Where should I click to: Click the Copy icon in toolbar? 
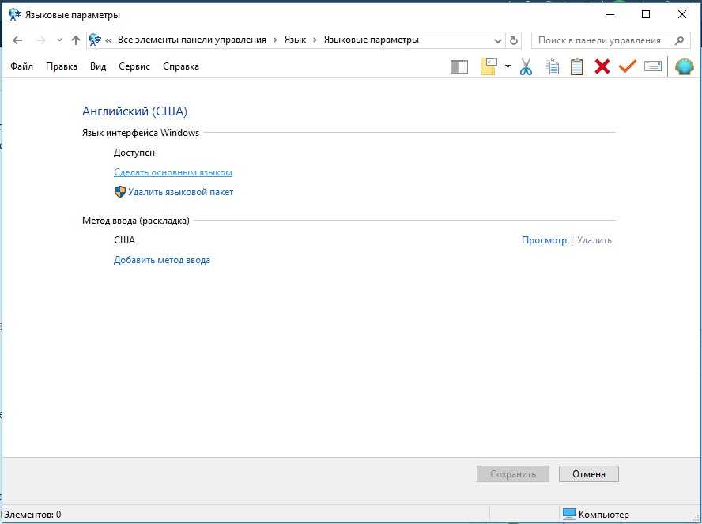point(552,67)
